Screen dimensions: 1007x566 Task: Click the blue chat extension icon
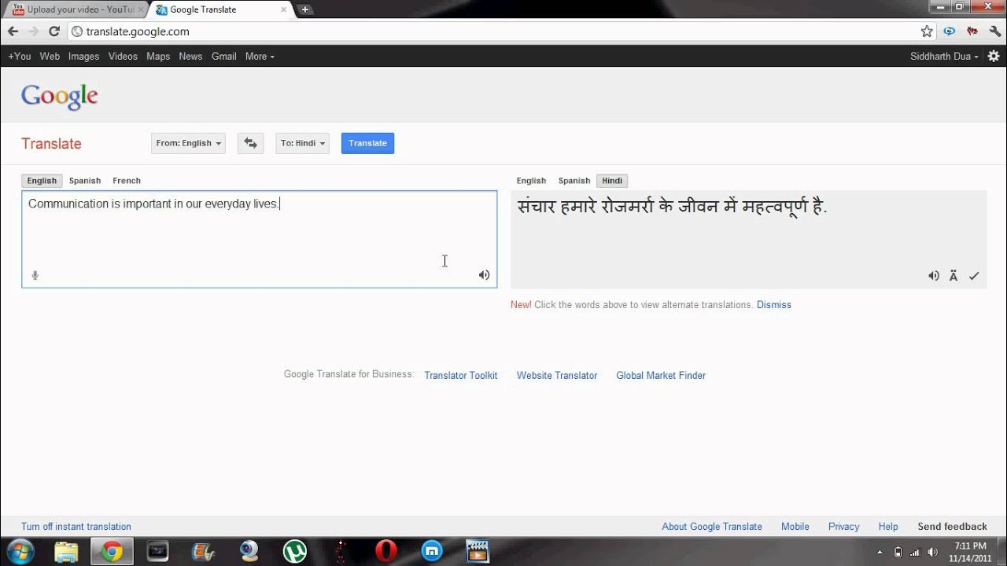point(950,31)
